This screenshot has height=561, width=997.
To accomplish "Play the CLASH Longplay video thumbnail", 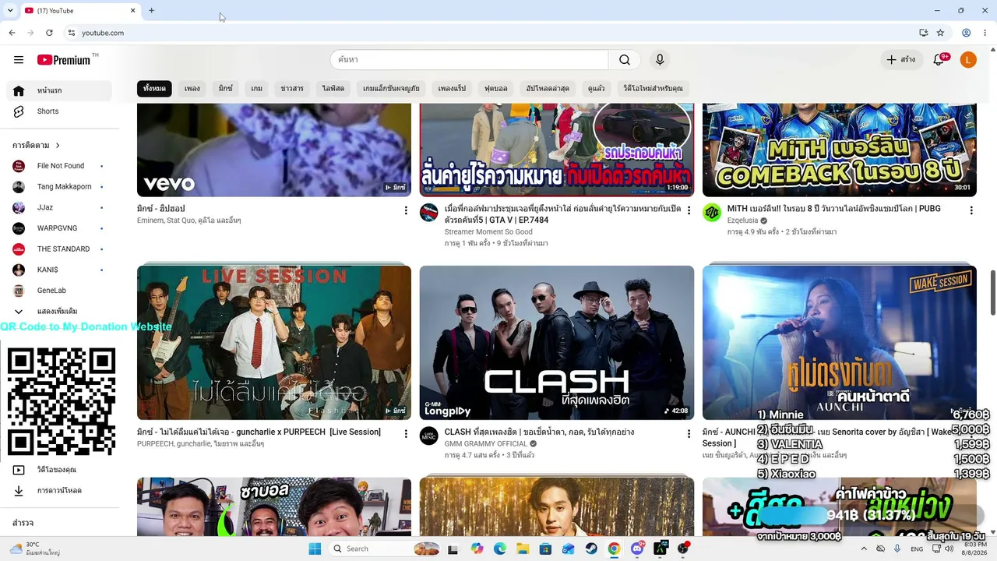I will (x=557, y=343).
